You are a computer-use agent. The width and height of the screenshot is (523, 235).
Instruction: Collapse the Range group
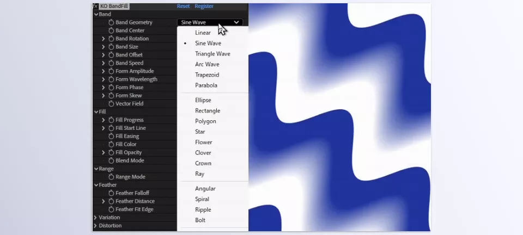tap(96, 169)
